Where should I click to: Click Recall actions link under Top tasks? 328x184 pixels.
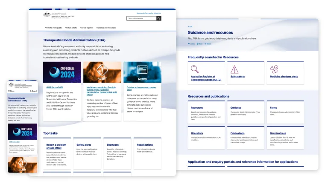[145, 145]
